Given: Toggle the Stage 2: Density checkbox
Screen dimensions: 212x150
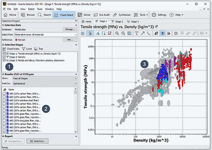Looking at the screenshot, I should [4, 57].
